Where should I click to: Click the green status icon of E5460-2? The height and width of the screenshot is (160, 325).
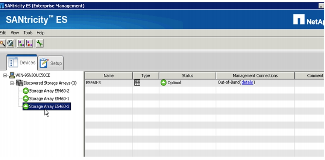[x=26, y=91]
